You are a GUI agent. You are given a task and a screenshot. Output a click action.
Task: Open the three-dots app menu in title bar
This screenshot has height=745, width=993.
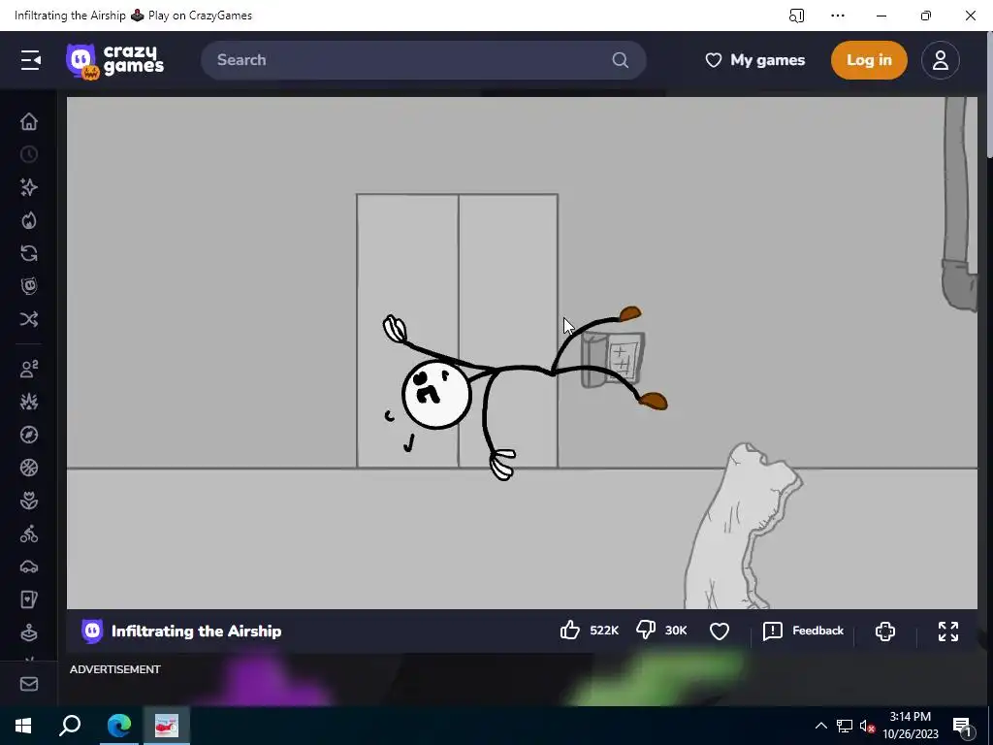pyautogui.click(x=837, y=16)
